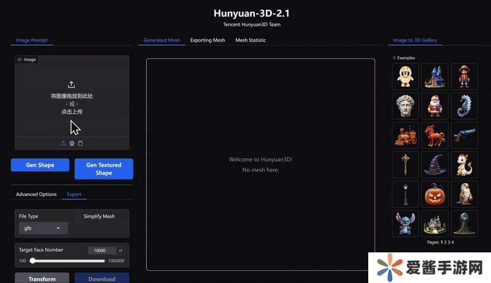Switch to the Advanced Options tab
Image resolution: width=491 pixels, height=283 pixels.
[36, 194]
